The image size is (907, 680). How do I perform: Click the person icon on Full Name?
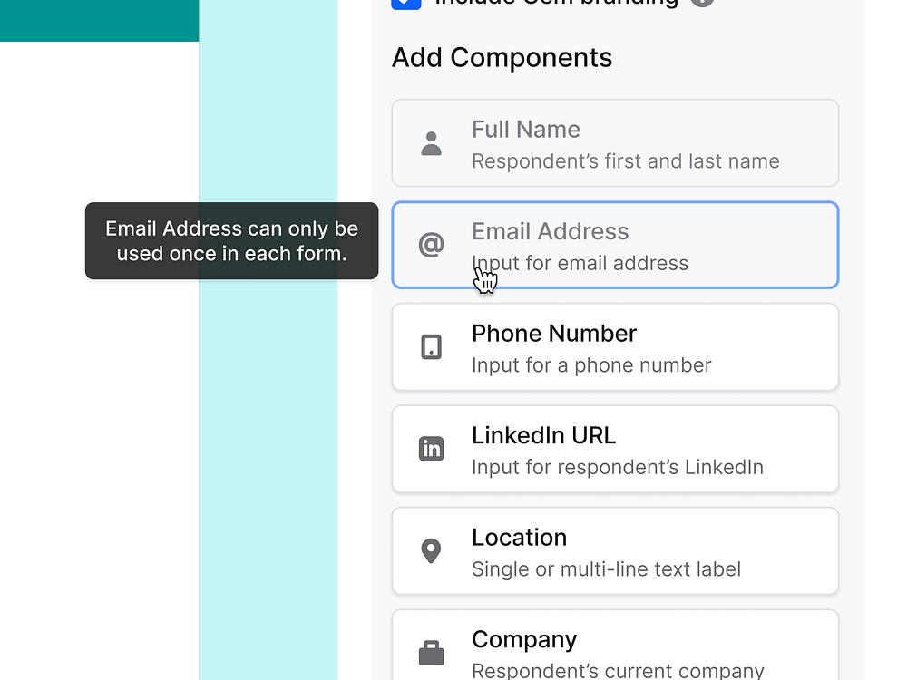(431, 142)
